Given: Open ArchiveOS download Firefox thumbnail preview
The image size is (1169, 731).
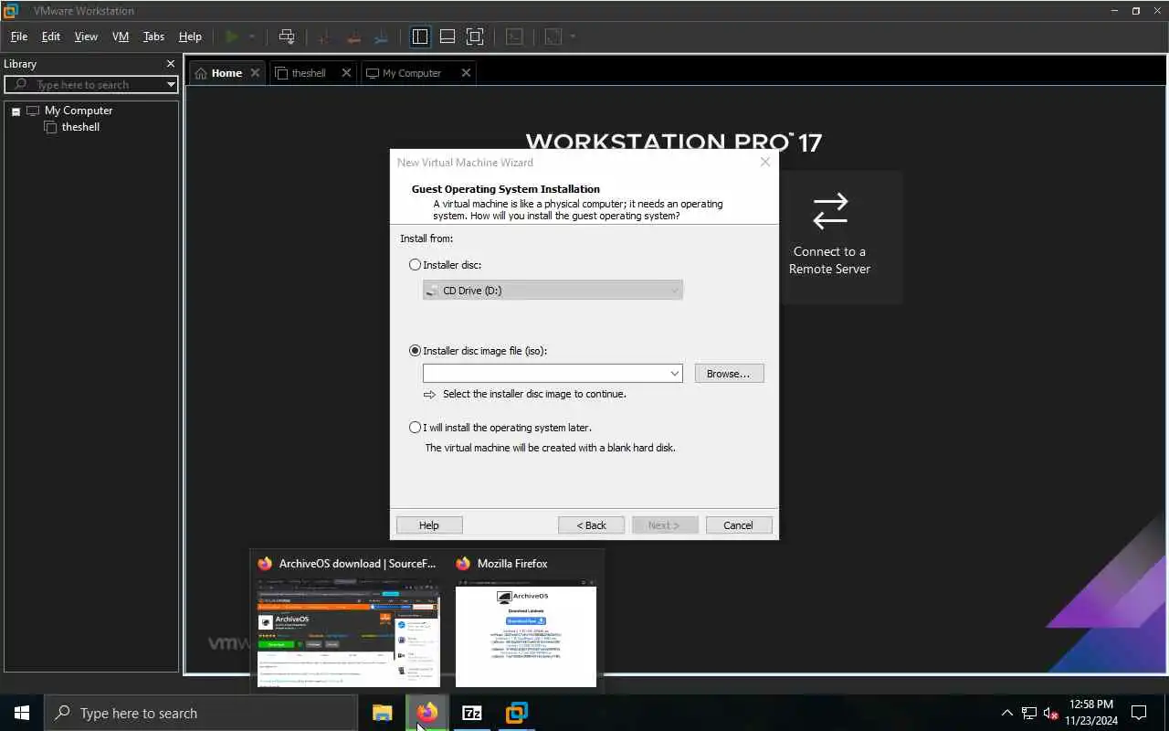Looking at the screenshot, I should (x=349, y=634).
